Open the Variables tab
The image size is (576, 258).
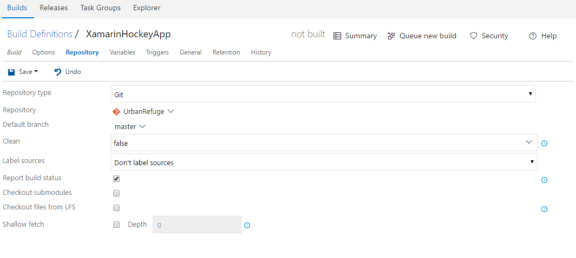[x=122, y=52]
